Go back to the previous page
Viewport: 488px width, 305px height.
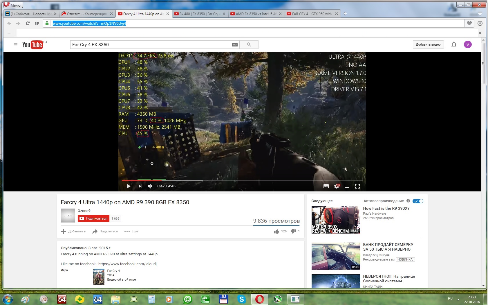pos(10,23)
